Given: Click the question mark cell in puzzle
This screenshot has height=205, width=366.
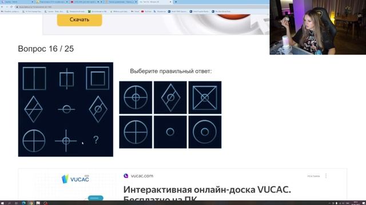Looking at the screenshot, I should click(x=96, y=140).
